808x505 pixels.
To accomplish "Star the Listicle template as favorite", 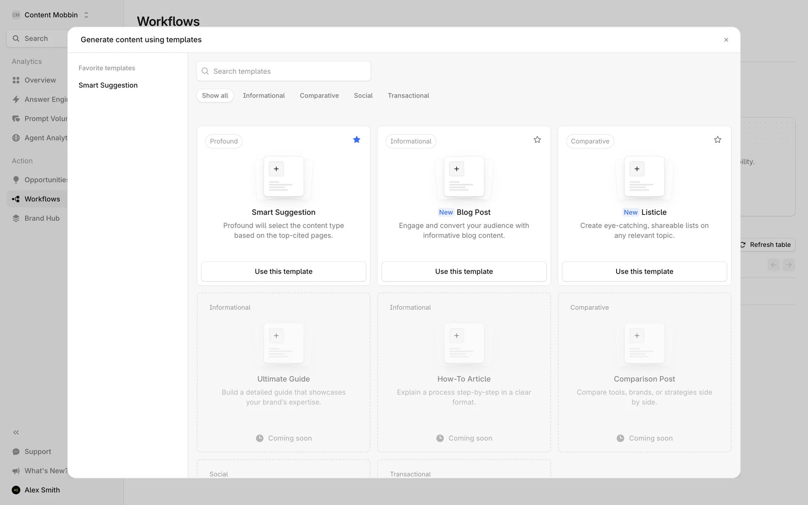I will coord(718,140).
